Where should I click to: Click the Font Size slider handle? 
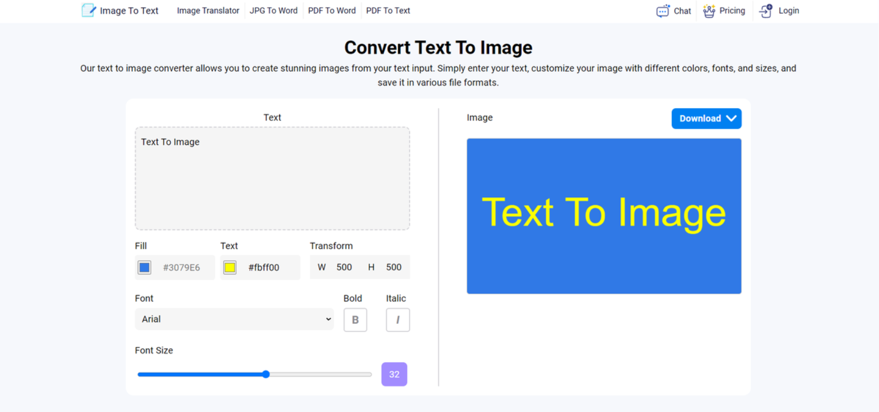(x=266, y=374)
